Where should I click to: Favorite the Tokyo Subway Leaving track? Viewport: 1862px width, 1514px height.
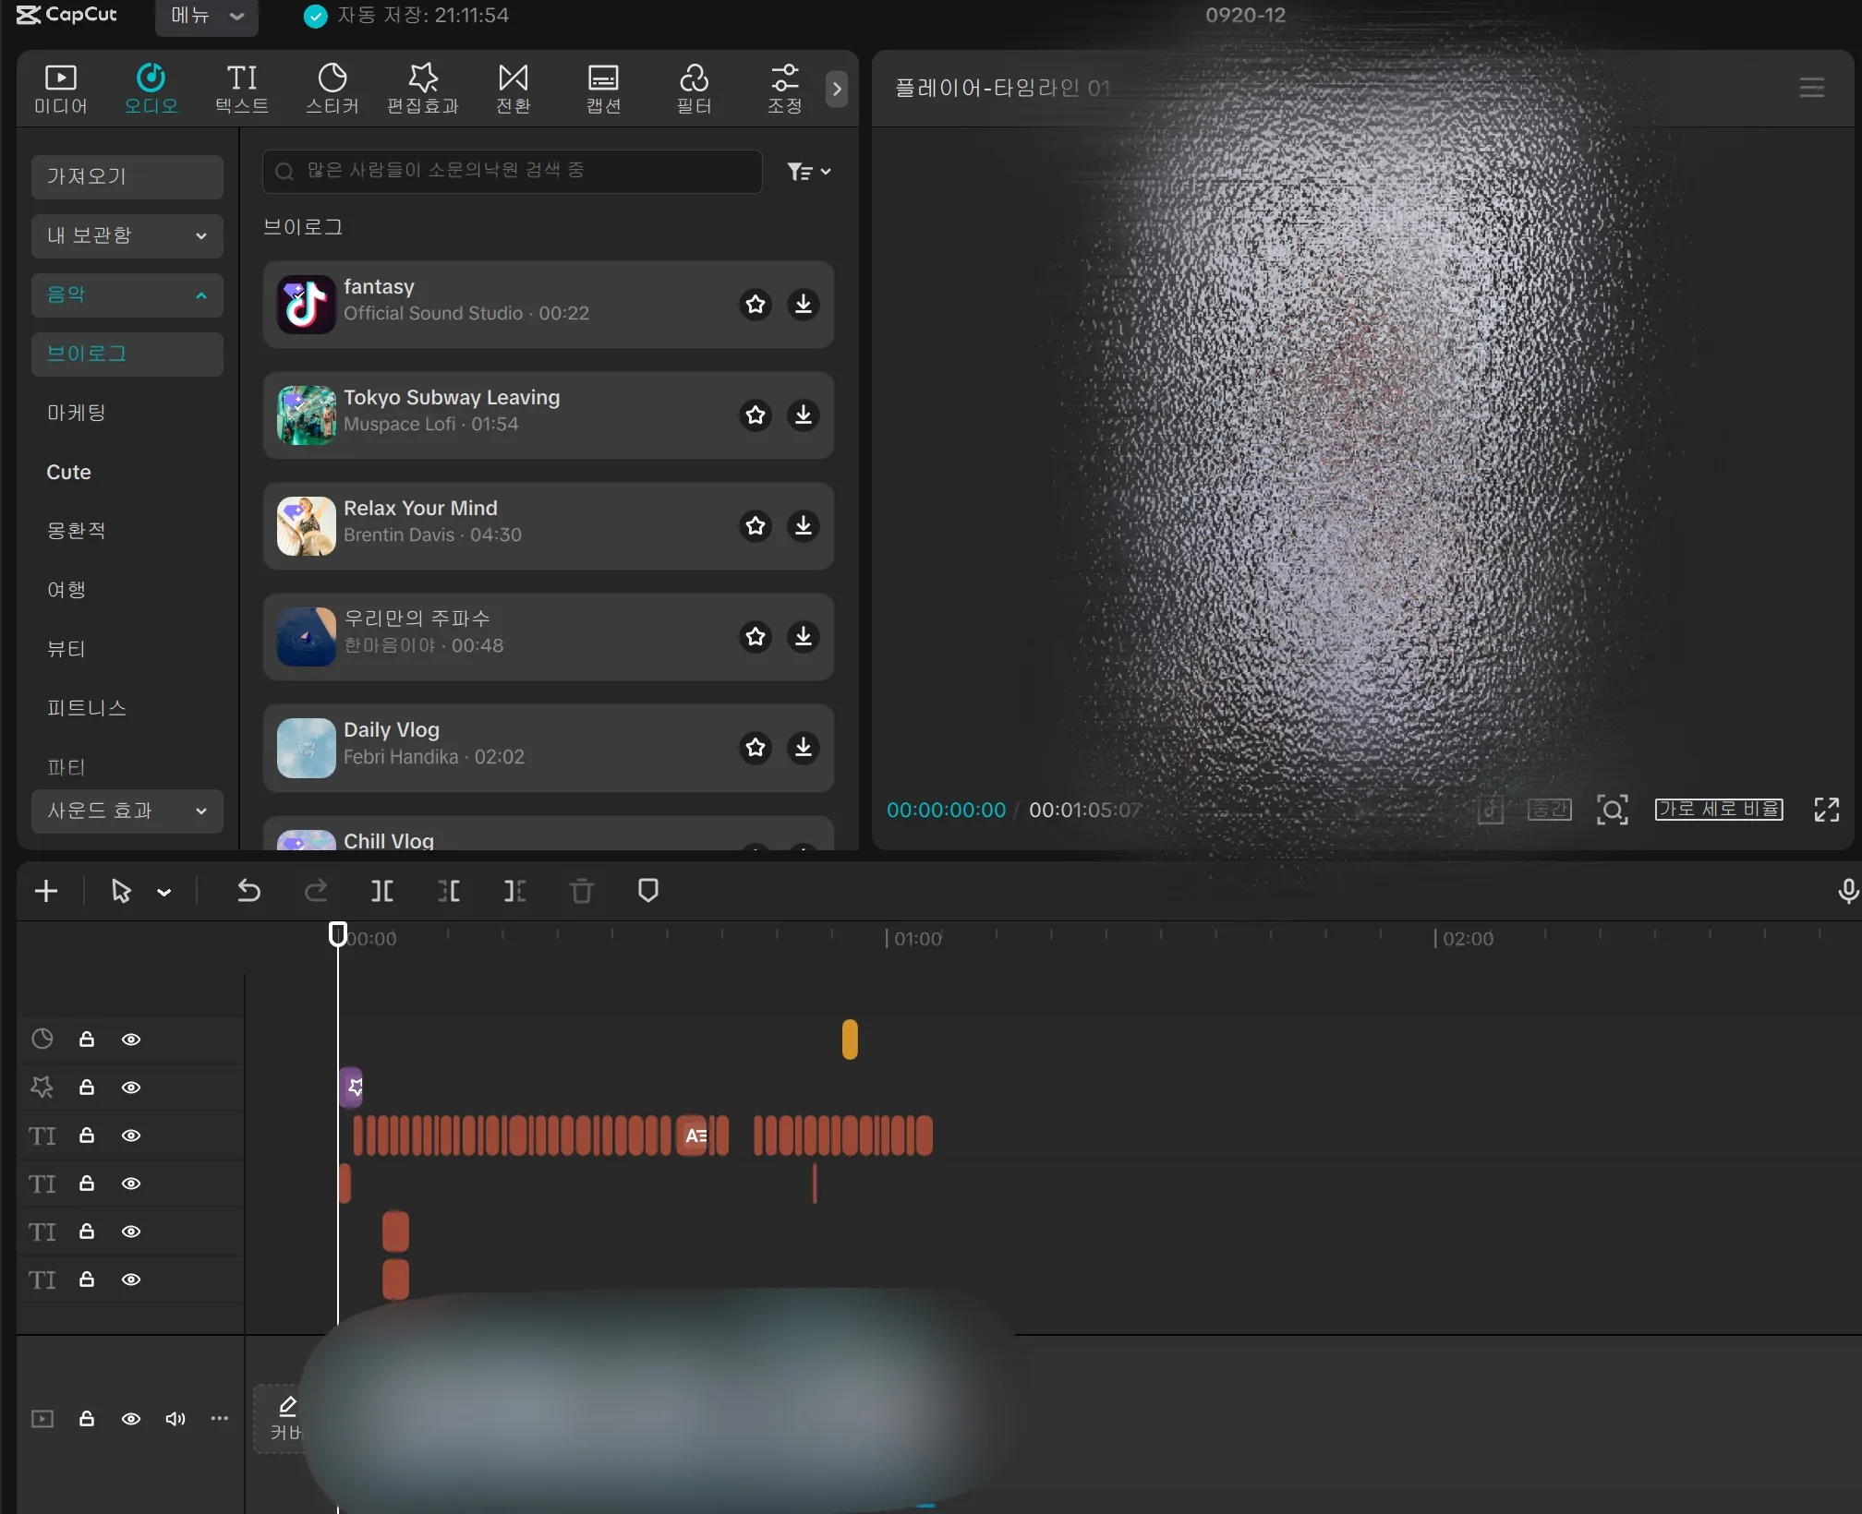[756, 415]
